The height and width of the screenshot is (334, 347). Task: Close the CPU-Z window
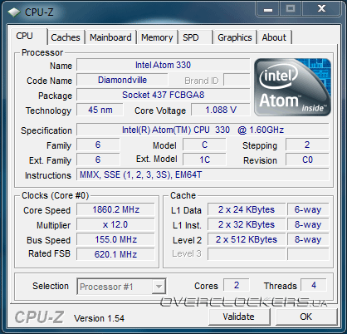pyautogui.click(x=322, y=9)
